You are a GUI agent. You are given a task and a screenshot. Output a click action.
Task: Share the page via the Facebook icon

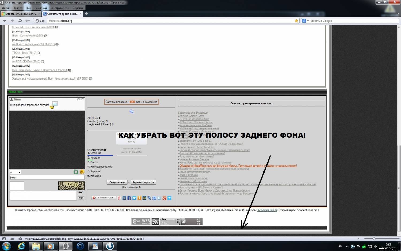point(129,198)
